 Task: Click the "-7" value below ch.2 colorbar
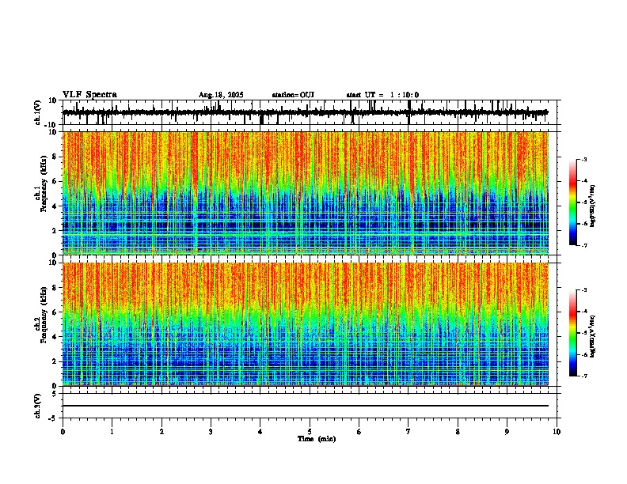[584, 376]
